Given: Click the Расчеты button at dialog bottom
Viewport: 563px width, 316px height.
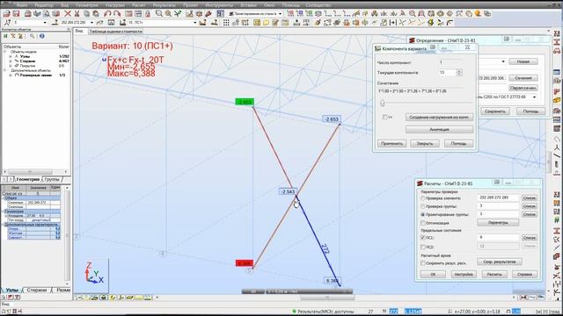Looking at the screenshot, I should click(x=494, y=275).
